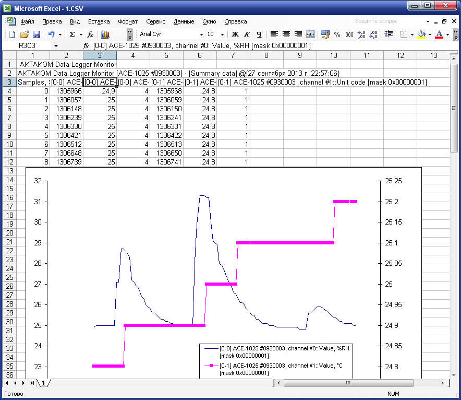This screenshot has height=400, width=461.
Task: Underline text with the Ч button
Action: coord(259,34)
